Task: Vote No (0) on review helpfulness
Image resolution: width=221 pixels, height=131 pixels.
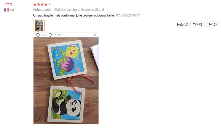Action: pos(213,24)
